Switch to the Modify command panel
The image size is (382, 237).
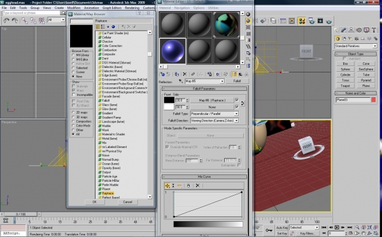(x=344, y=30)
